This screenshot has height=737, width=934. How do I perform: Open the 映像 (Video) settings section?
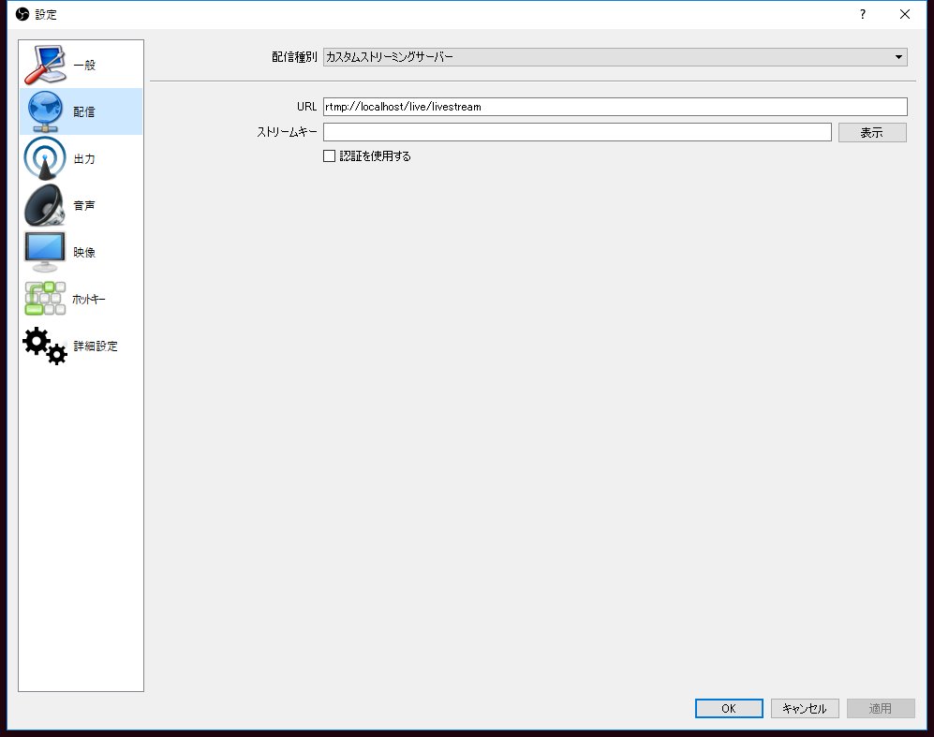point(81,251)
